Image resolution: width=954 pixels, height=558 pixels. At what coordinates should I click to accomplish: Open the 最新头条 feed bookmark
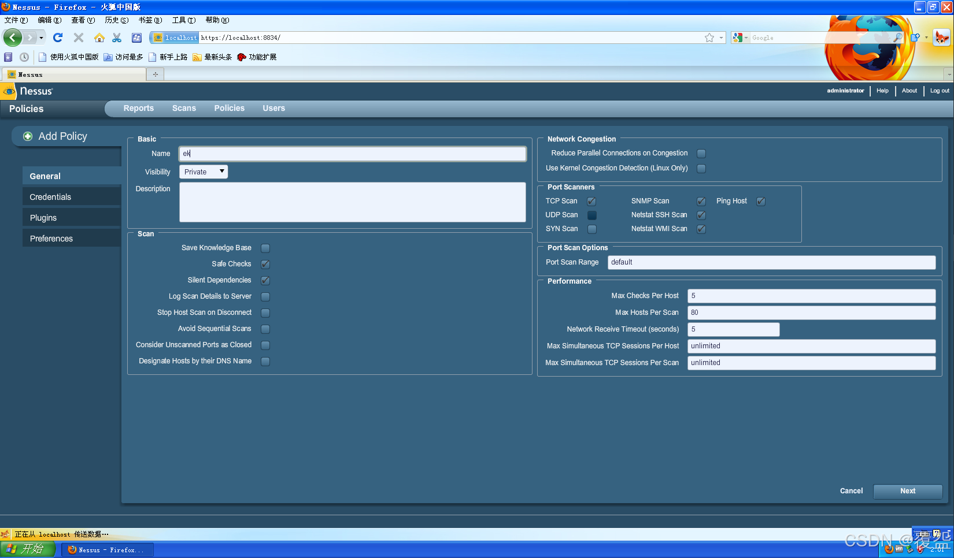[212, 57]
